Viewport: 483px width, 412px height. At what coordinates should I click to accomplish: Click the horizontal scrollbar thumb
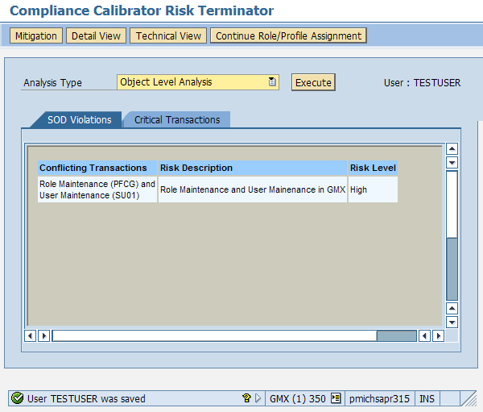pos(396,335)
